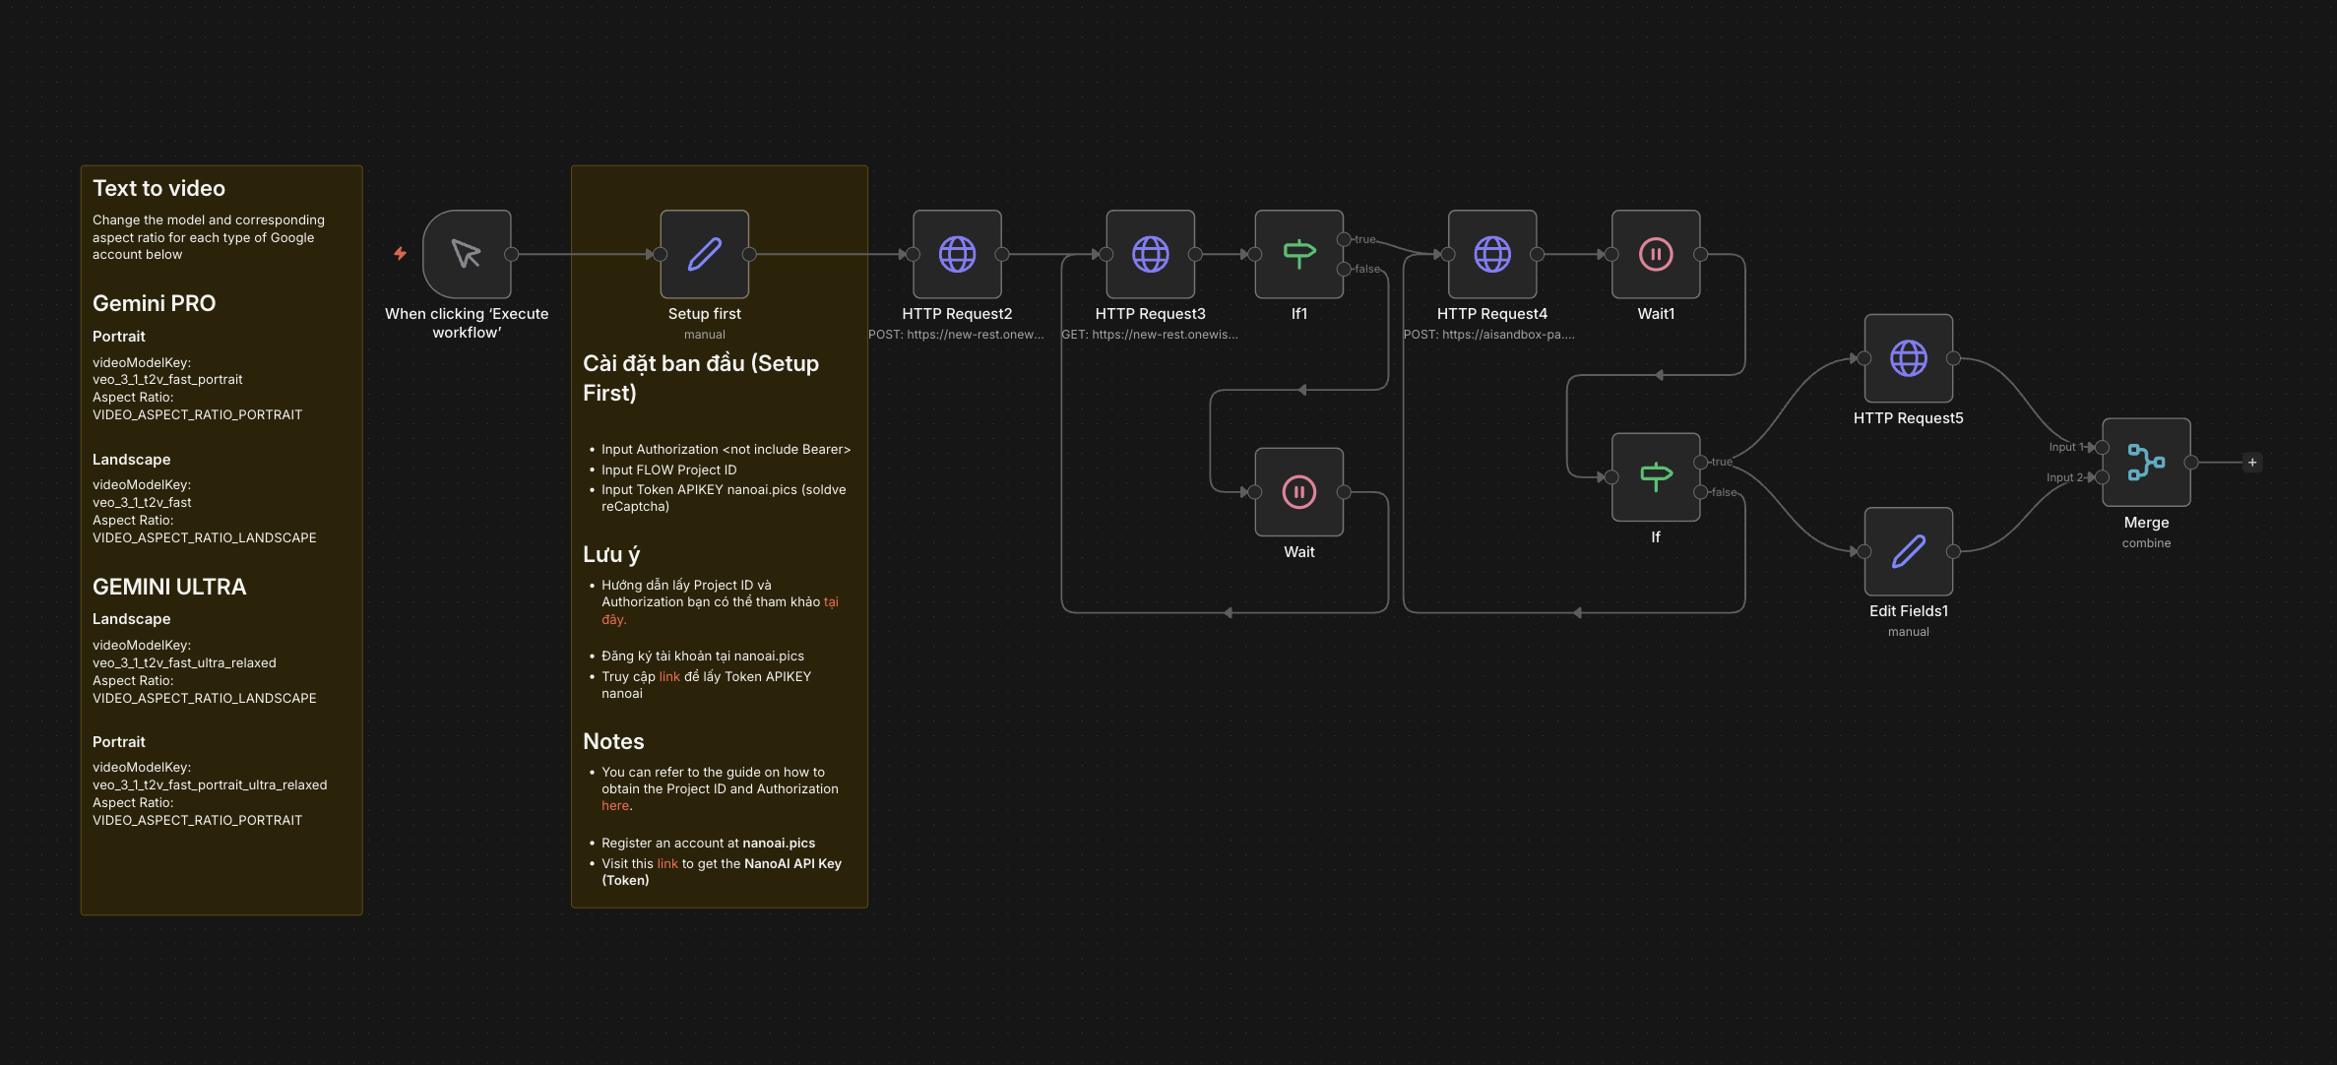
Task: Click the If1 true output connector
Action: tap(1344, 239)
